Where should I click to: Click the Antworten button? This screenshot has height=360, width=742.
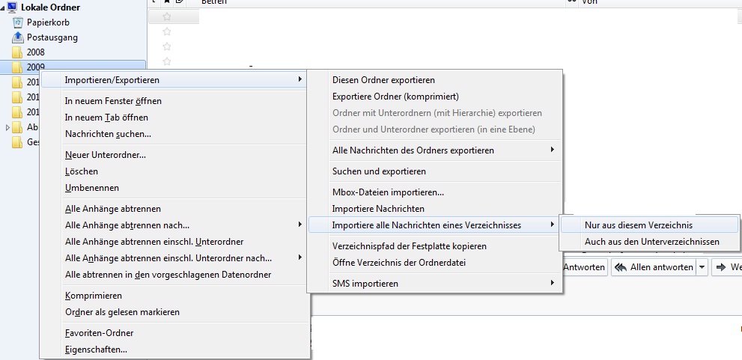point(583,267)
